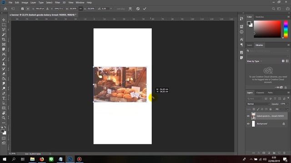Select the Eraser tool
The width and height of the screenshot is (291, 163).
point(4,74)
